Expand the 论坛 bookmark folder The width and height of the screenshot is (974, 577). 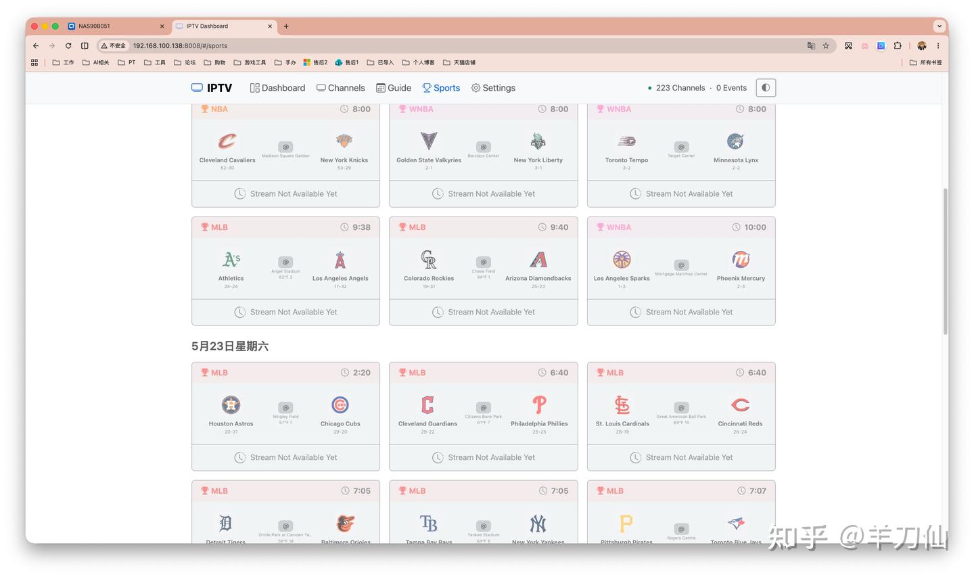(x=185, y=62)
